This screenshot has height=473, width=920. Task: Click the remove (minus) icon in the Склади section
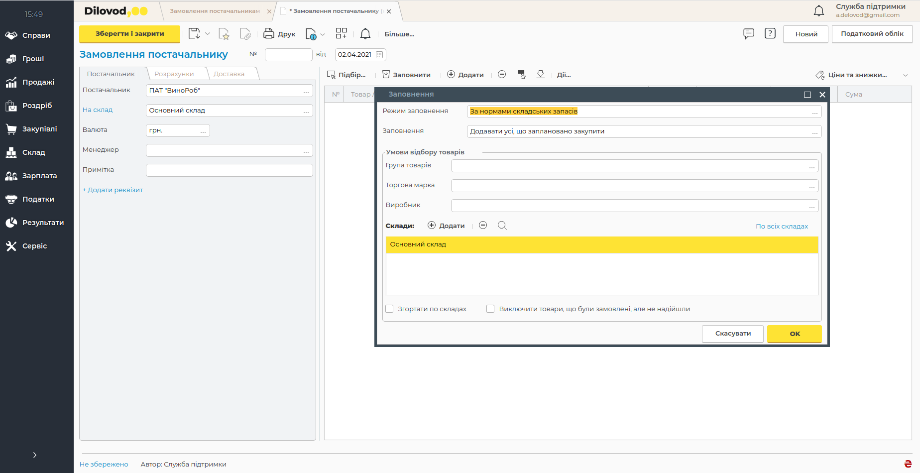[x=482, y=226]
